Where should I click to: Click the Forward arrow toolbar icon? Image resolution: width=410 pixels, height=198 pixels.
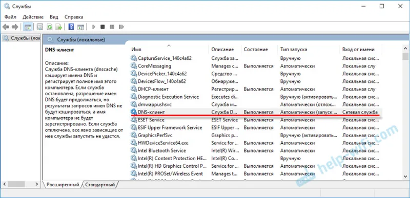15,27
